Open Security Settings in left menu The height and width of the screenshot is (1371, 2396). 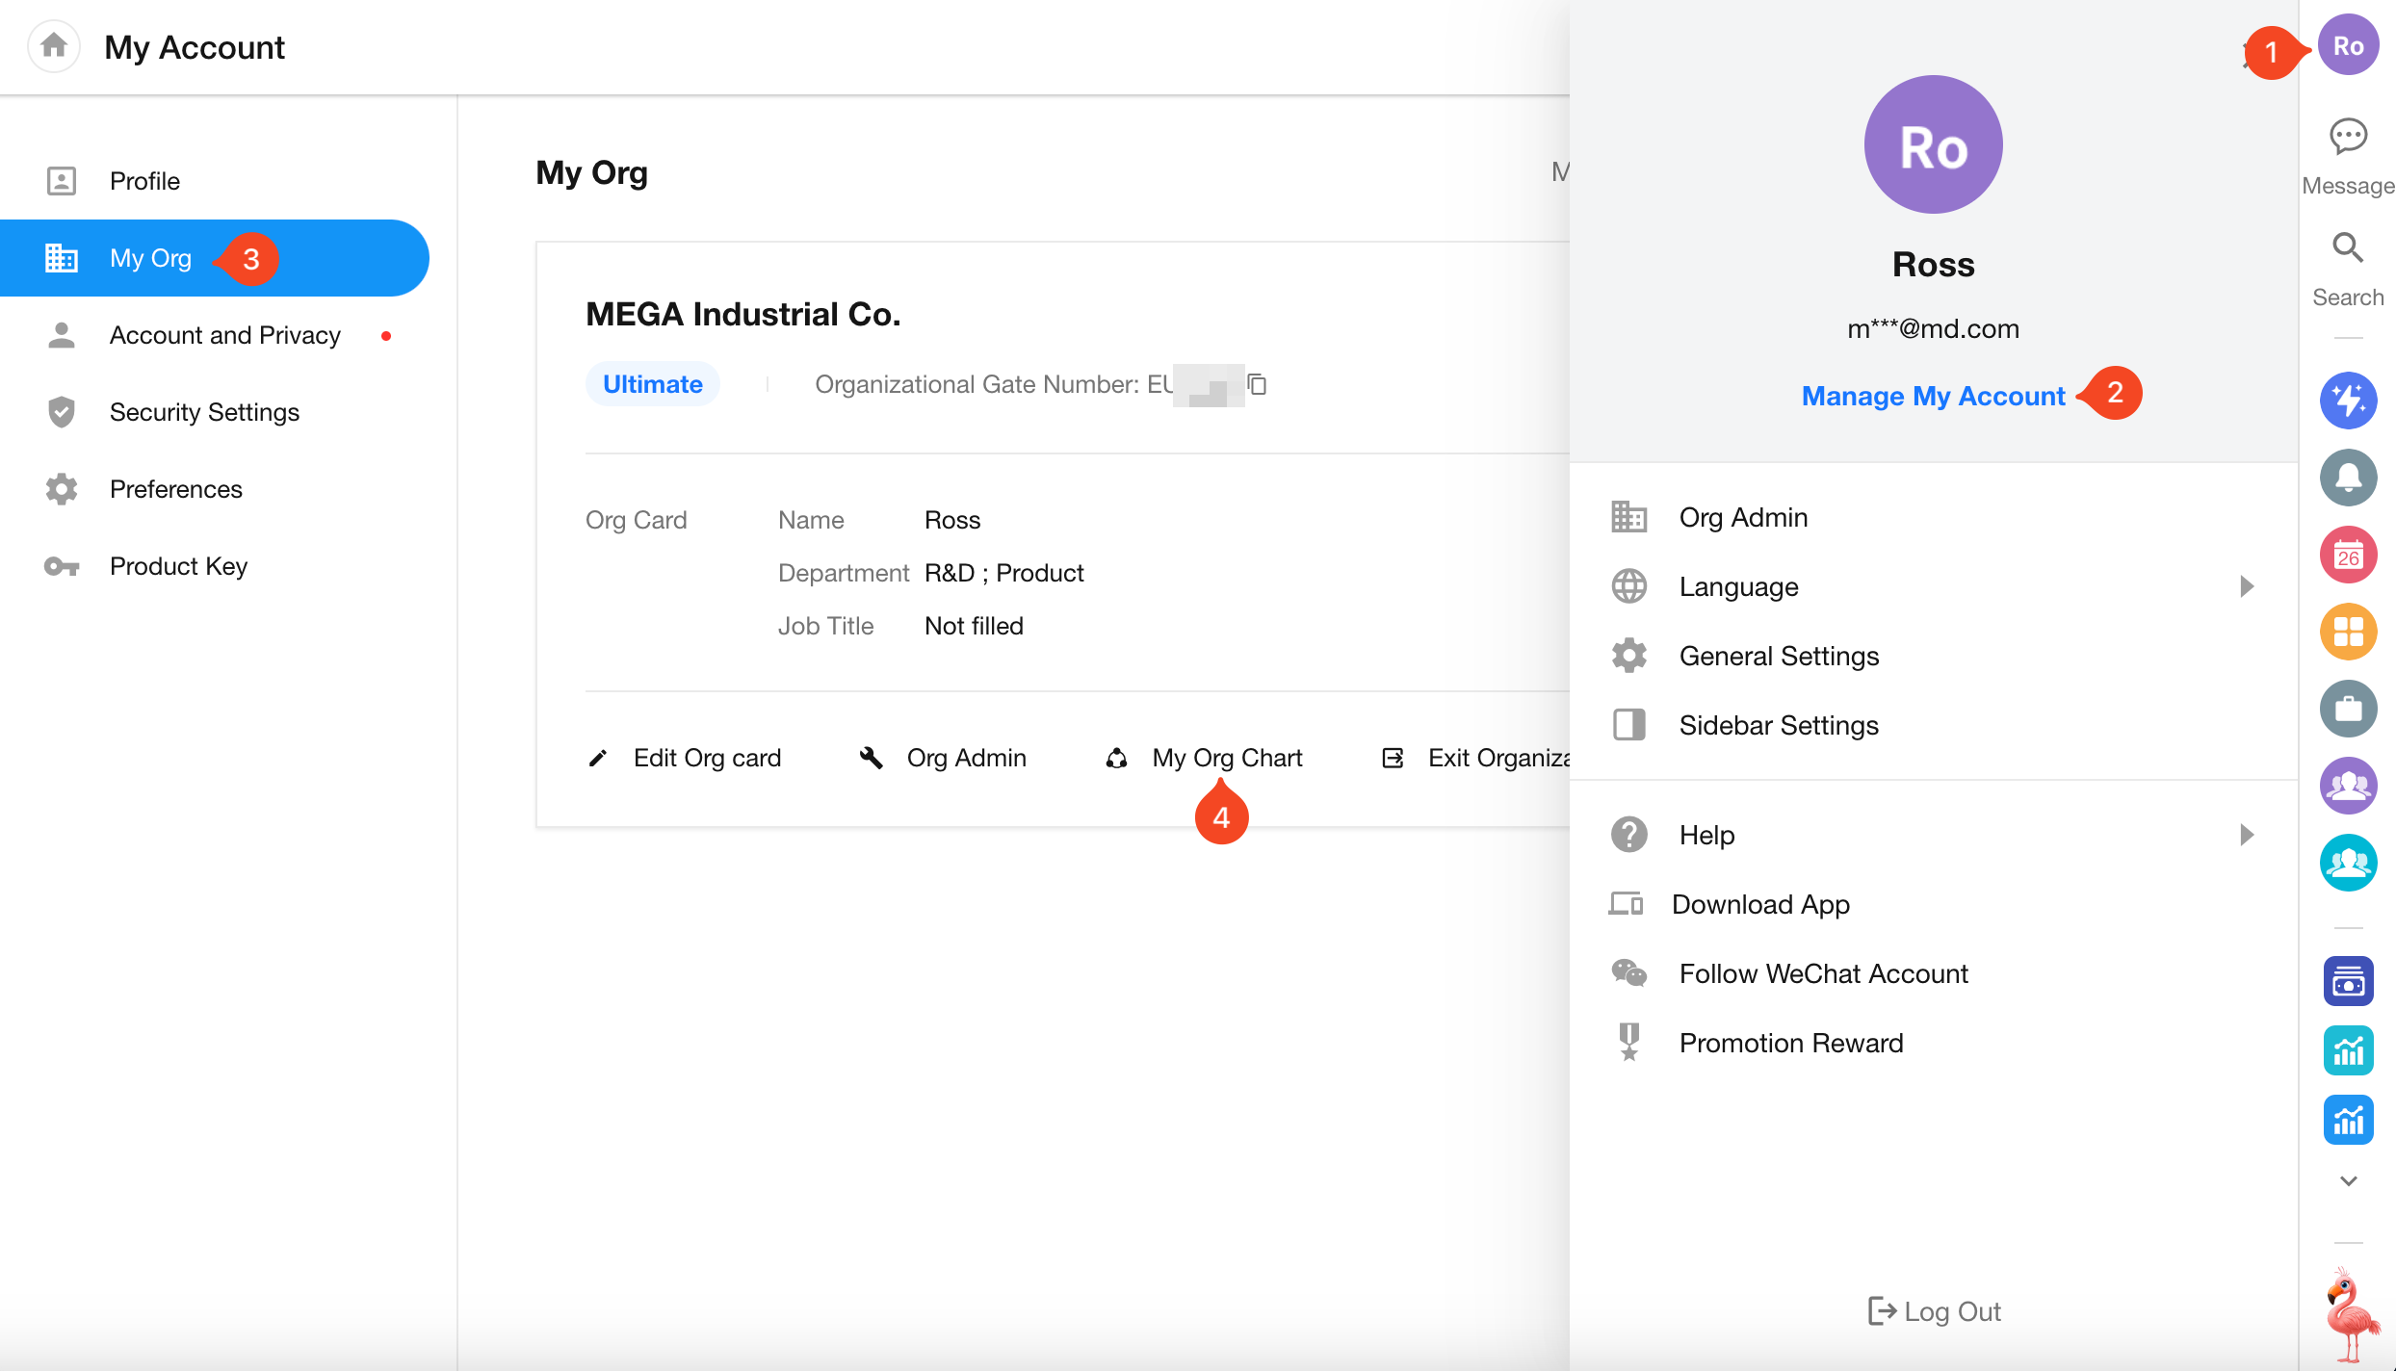[204, 412]
